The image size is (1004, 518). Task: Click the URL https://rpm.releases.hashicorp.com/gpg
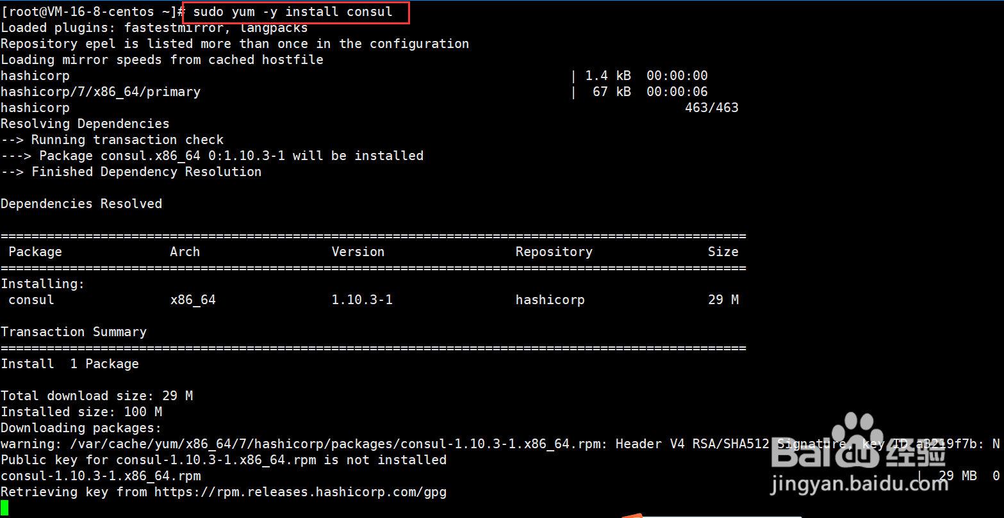pos(300,492)
